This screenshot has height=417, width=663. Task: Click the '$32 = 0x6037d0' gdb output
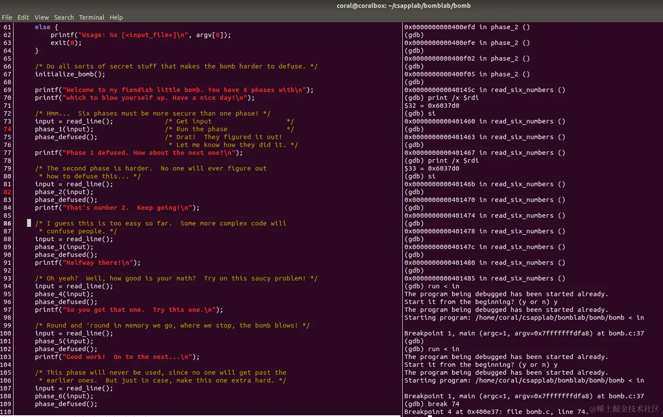pyautogui.click(x=432, y=106)
